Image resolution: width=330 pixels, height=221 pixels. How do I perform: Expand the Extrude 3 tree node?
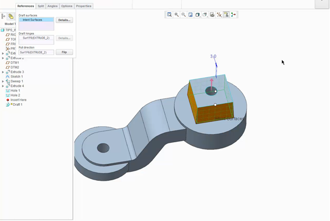tap(3, 72)
